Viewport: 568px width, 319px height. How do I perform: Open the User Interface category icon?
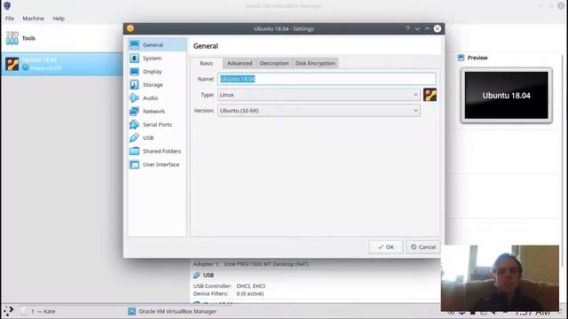tap(134, 165)
